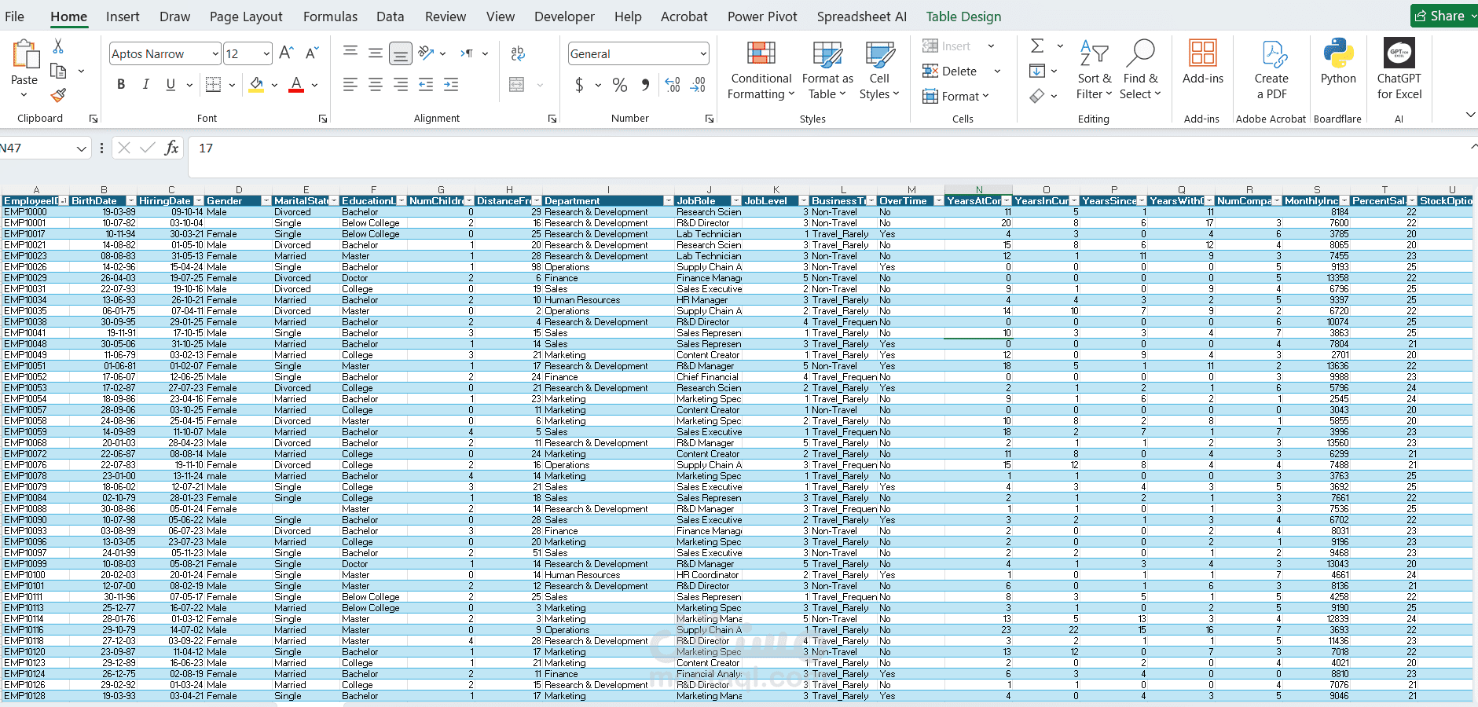This screenshot has width=1478, height=707.
Task: Click the Merge & Center icon
Action: click(x=517, y=85)
